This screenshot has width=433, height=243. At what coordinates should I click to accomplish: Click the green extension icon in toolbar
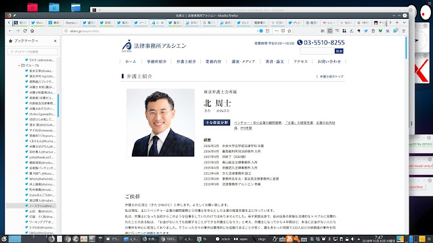click(380, 31)
